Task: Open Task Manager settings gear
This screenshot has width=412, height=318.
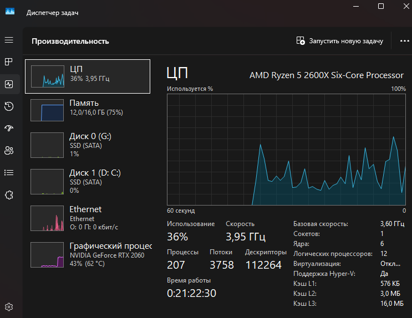Action: pyautogui.click(x=9, y=306)
